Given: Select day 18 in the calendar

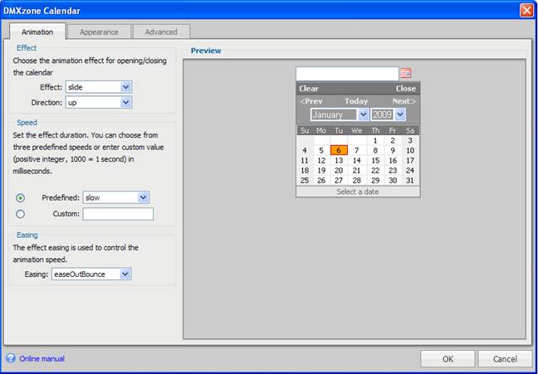Looking at the screenshot, I should [x=305, y=170].
